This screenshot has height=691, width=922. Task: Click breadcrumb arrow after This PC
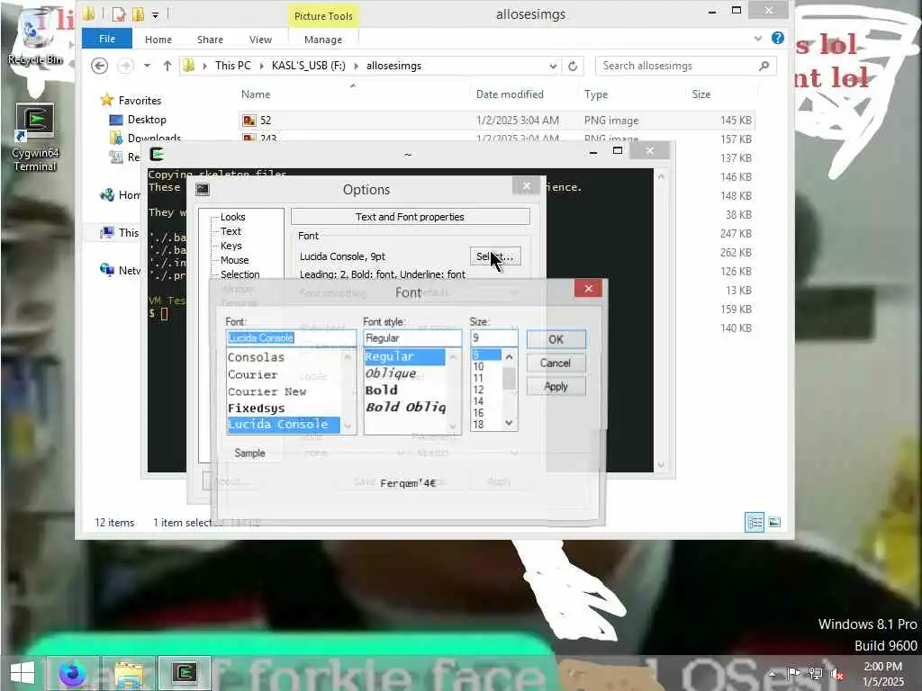[x=260, y=66]
